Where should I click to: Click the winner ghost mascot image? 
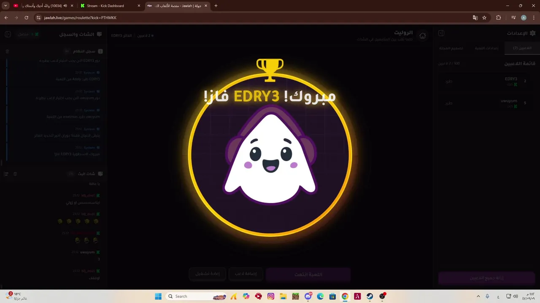(x=270, y=156)
